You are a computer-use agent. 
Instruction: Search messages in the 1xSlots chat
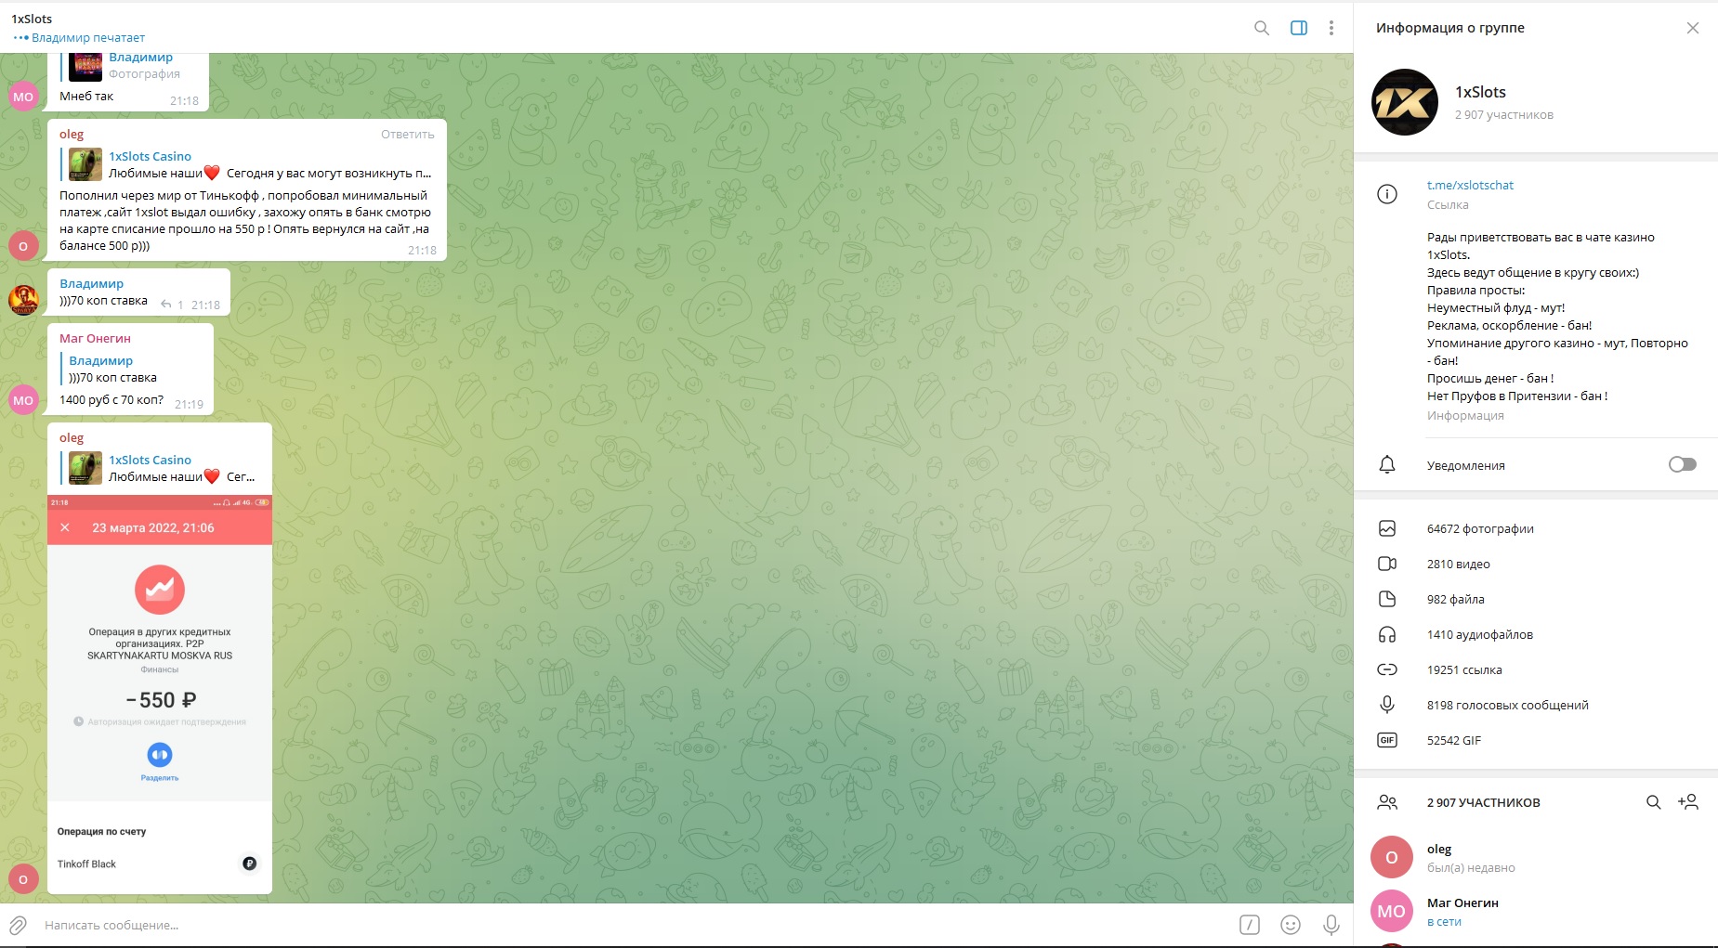[1261, 28]
